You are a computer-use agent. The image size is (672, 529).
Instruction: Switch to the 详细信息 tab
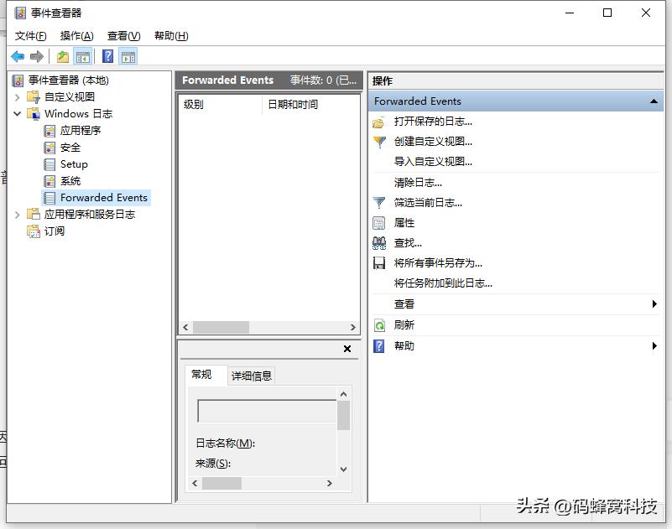pos(250,375)
